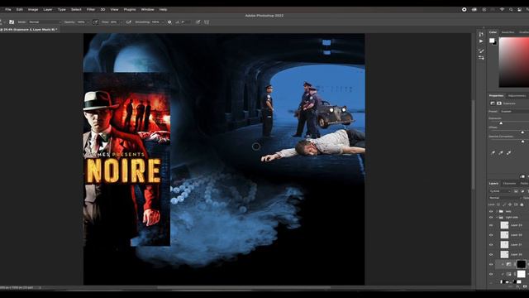Open the layer blend mode dropdown
Image resolution: width=529 pixels, height=298 pixels.
(x=505, y=198)
